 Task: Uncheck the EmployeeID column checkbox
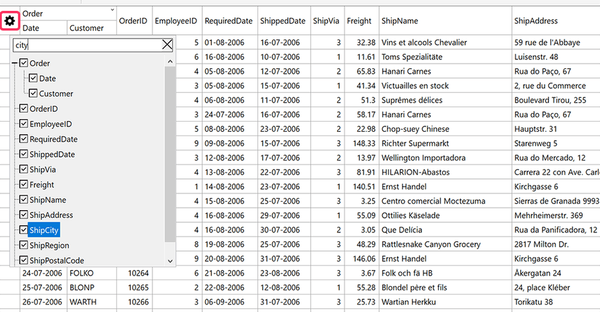[24, 124]
